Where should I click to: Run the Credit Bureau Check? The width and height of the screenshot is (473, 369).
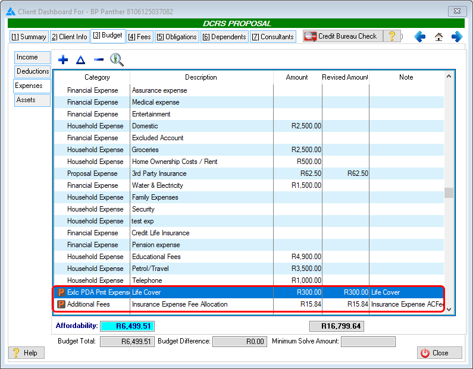[x=342, y=36]
